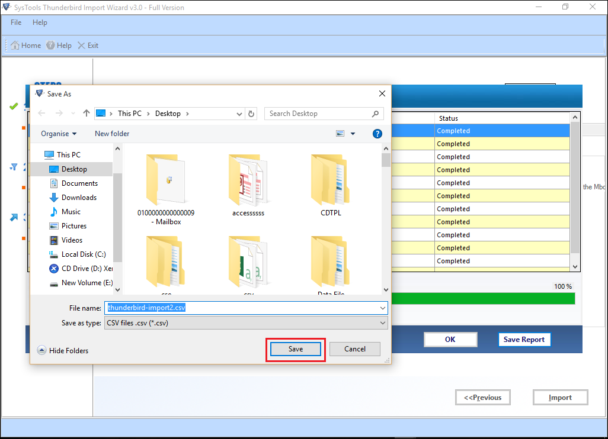Click the Cancel button
608x439 pixels.
coord(355,349)
